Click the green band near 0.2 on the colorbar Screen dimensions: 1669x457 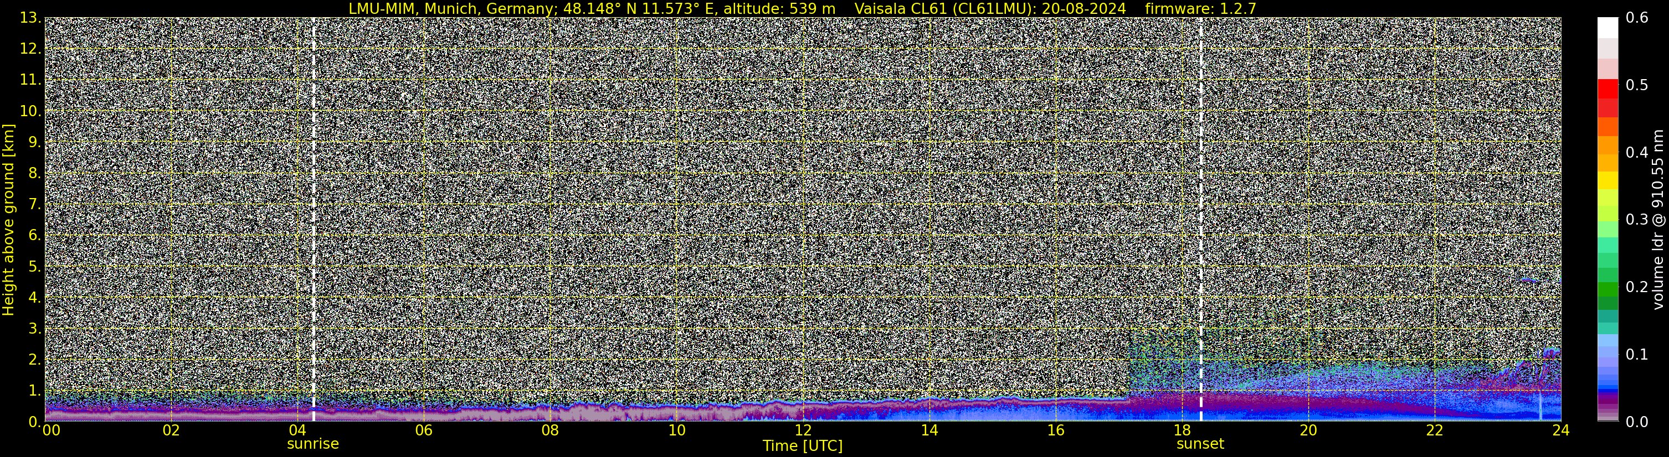[x=1608, y=289]
